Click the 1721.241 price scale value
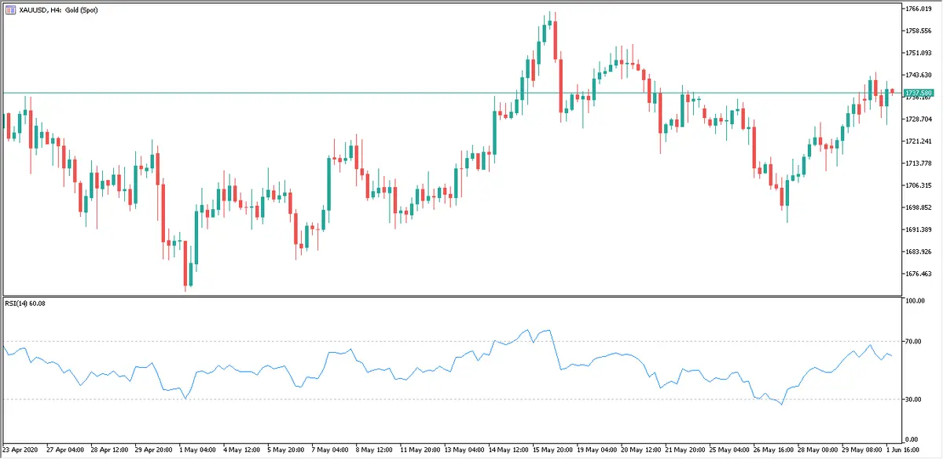The height and width of the screenshot is (459, 943). [919, 141]
